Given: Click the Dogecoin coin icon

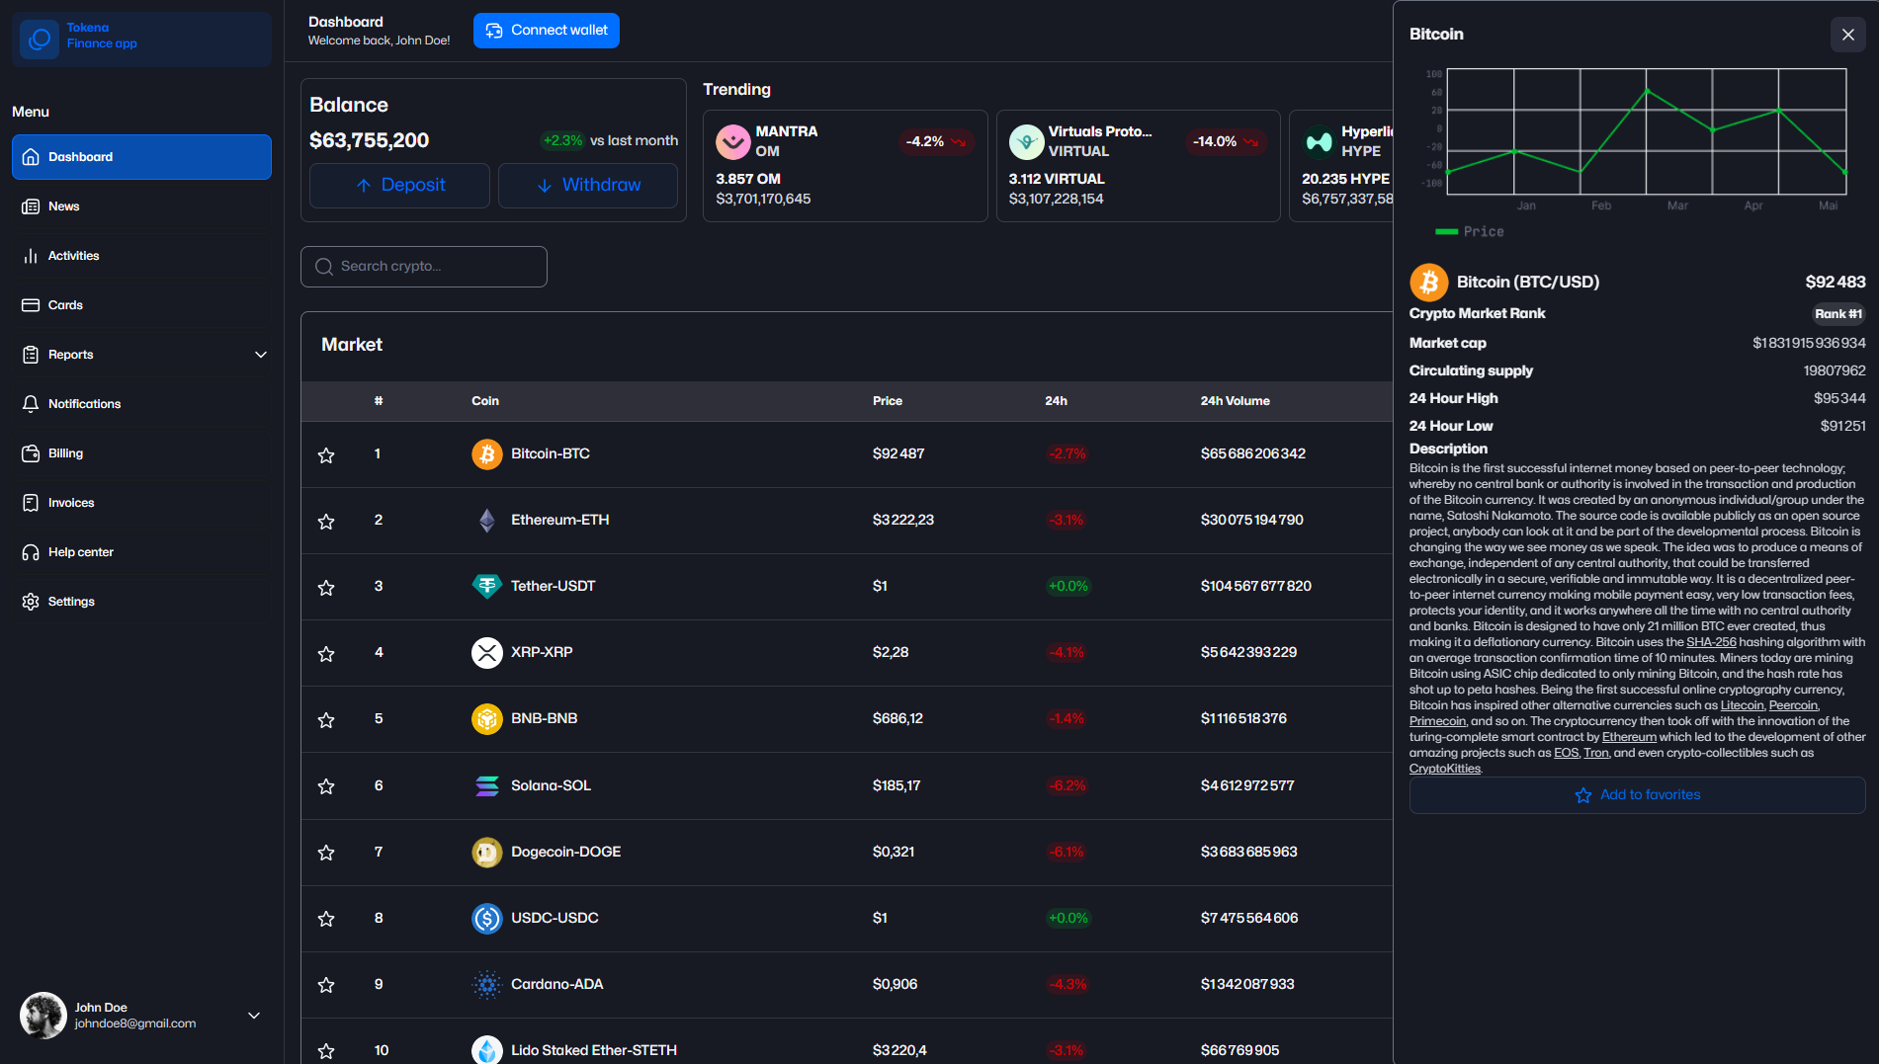Looking at the screenshot, I should point(487,853).
